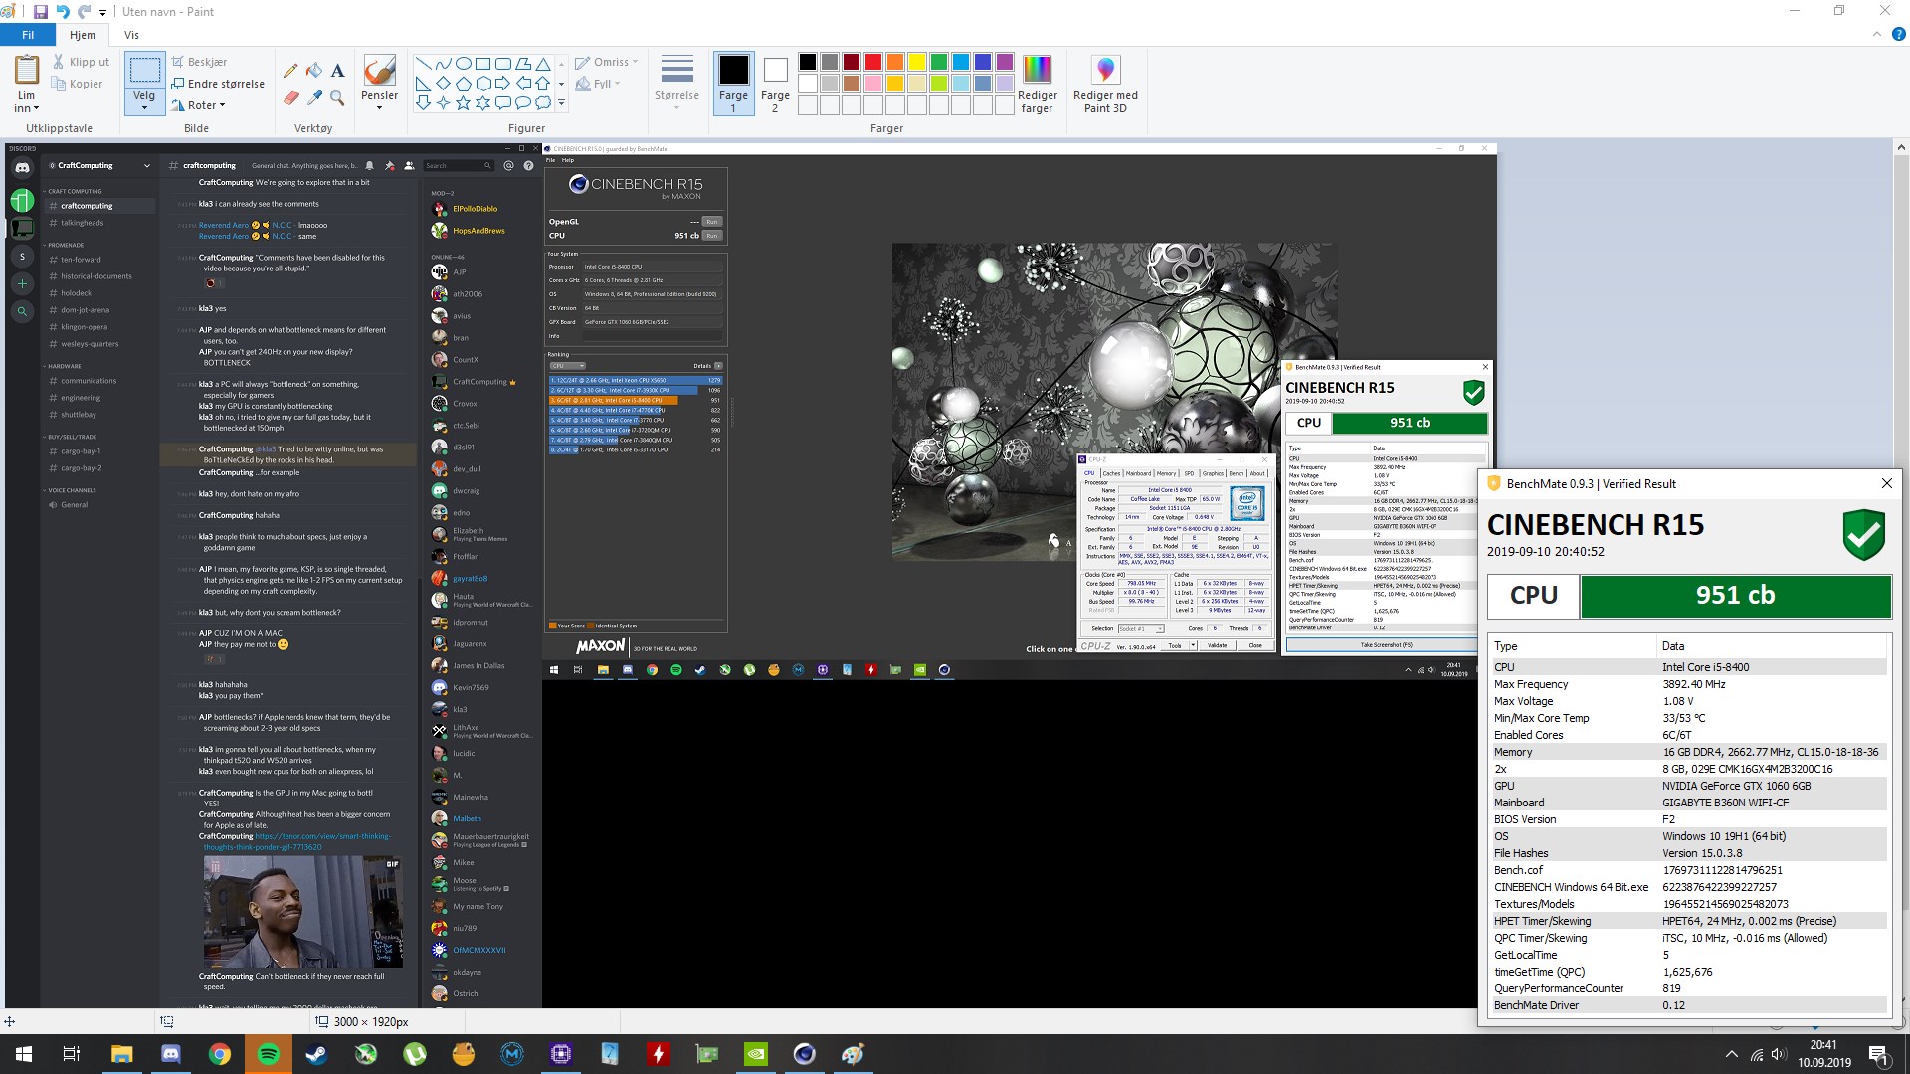The width and height of the screenshot is (1910, 1074).
Task: Choose the Cloud callout shape
Action: [542, 103]
